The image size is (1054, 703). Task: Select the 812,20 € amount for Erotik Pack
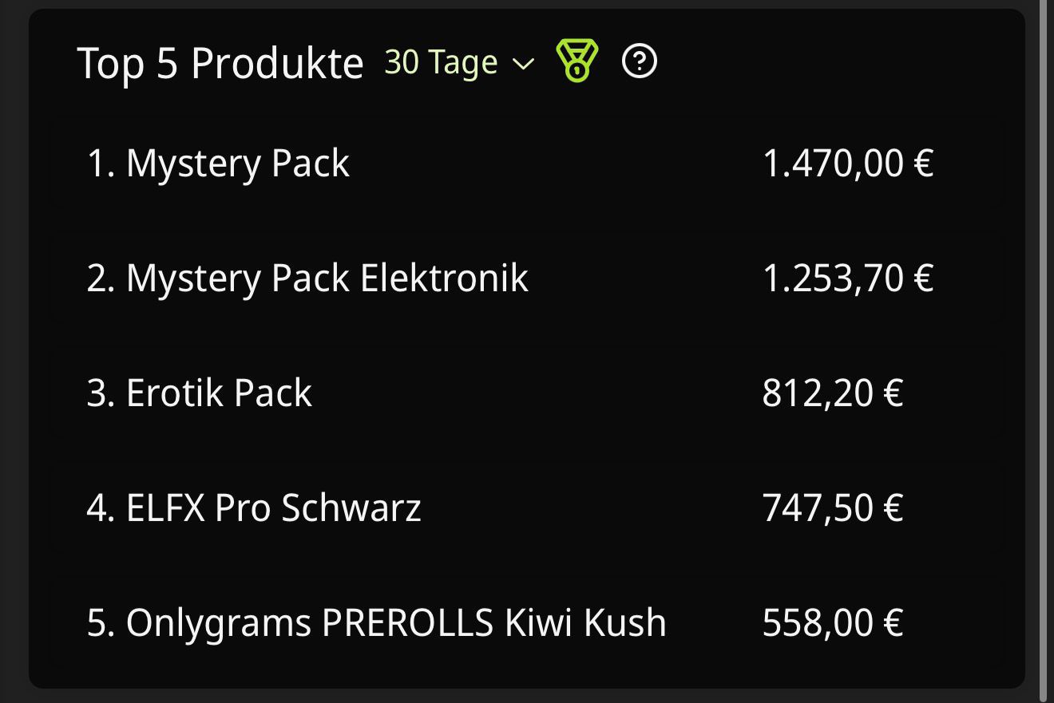833,393
